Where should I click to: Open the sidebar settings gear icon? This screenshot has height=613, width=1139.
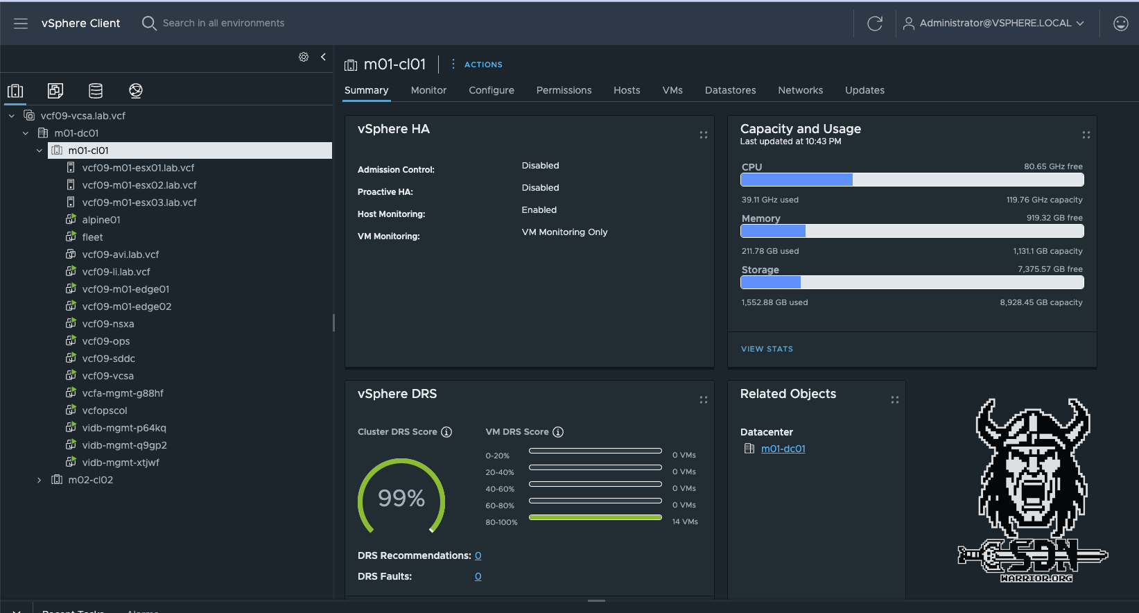[x=304, y=57]
